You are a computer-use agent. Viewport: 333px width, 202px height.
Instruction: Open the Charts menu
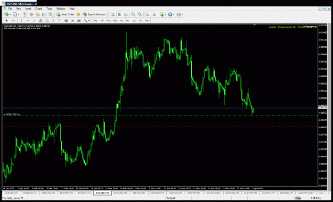point(39,9)
